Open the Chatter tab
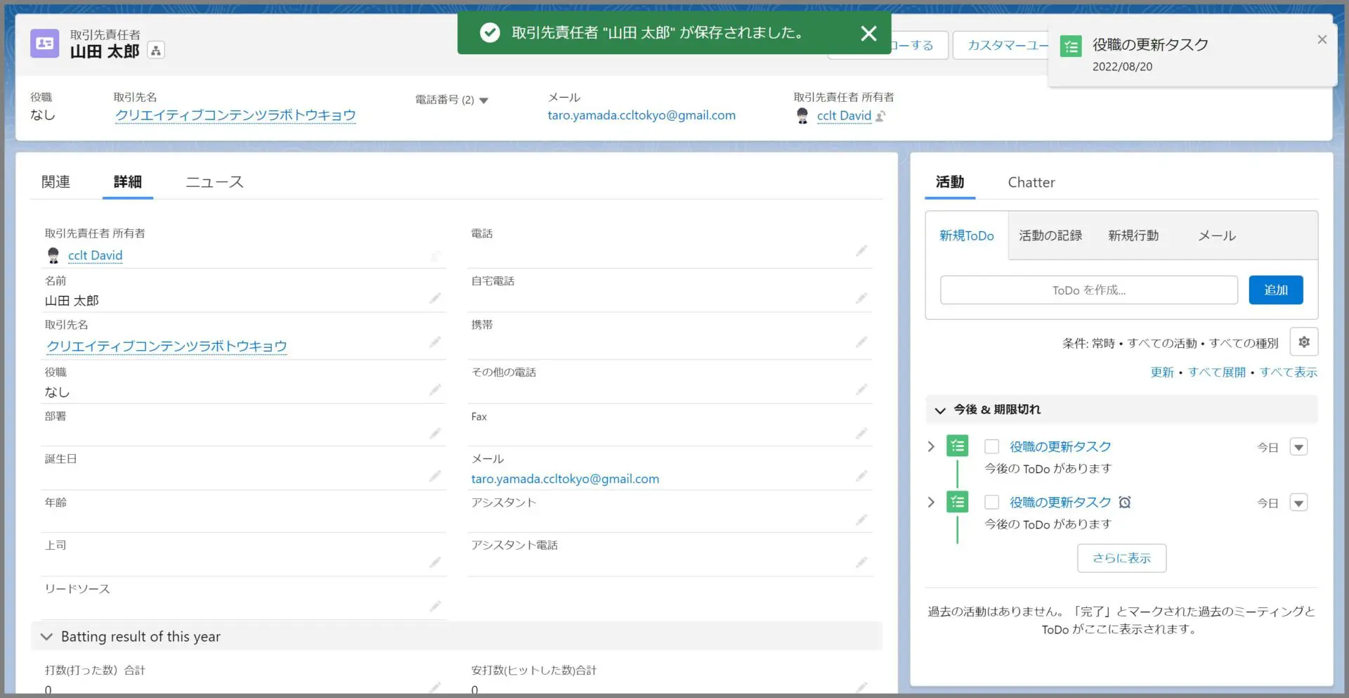Viewport: 1349px width, 698px height. pos(1031,183)
